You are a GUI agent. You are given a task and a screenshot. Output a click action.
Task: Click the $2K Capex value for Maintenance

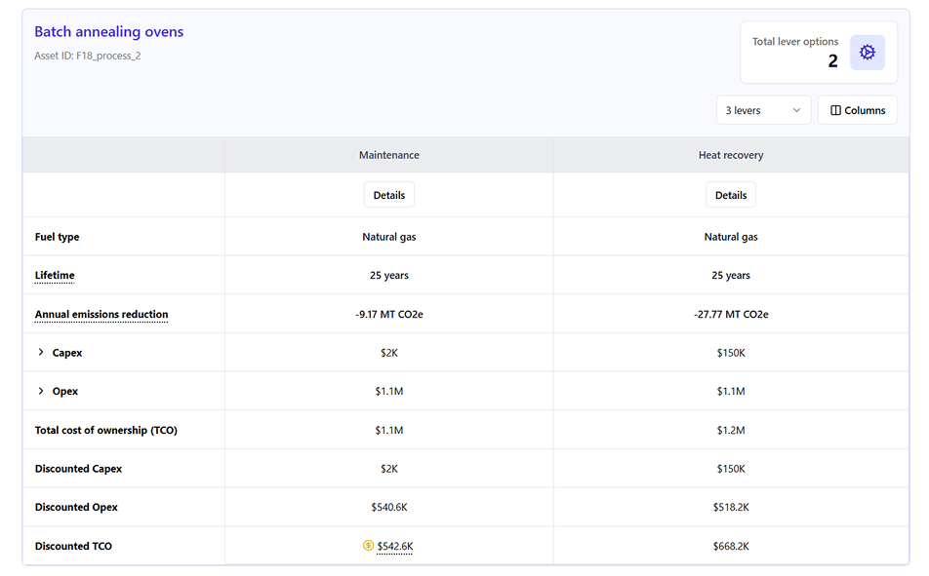(x=388, y=353)
